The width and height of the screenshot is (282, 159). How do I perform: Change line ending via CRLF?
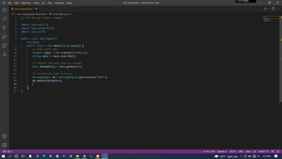(241, 151)
